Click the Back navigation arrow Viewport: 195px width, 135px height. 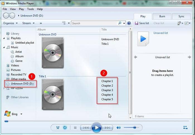6,16
